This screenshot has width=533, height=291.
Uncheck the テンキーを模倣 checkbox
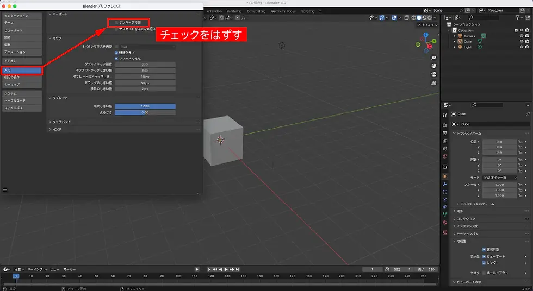coord(116,23)
